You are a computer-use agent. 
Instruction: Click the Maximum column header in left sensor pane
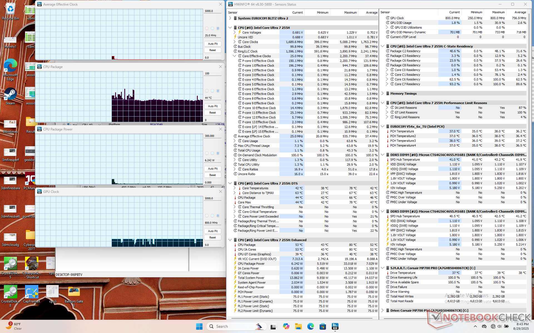point(344,12)
